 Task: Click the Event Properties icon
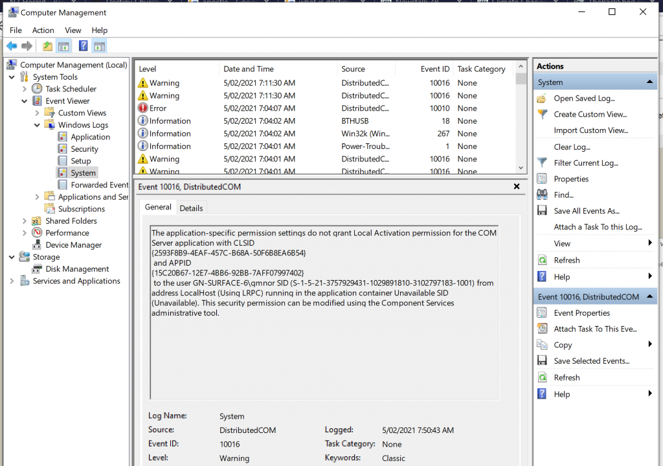click(x=542, y=312)
